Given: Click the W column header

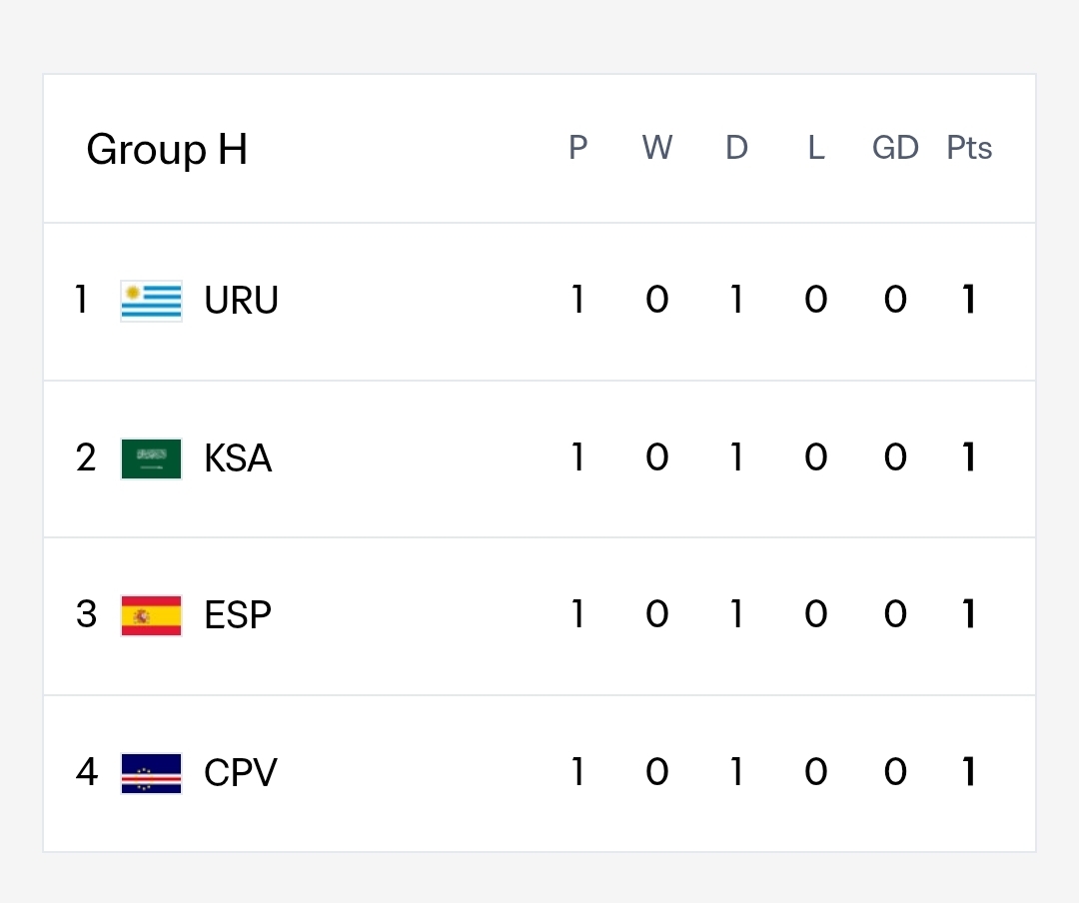Looking at the screenshot, I should coord(657,147).
